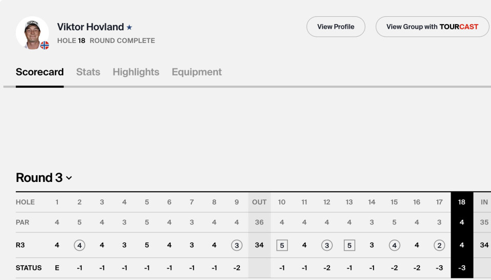Click the circled birdie 3 on hole 9

(x=237, y=245)
